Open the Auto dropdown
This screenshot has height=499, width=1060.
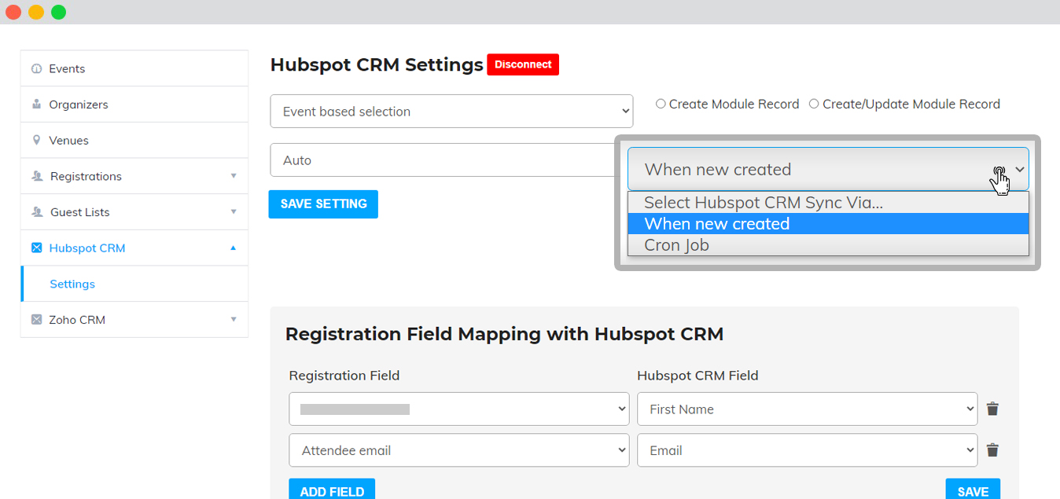point(444,160)
